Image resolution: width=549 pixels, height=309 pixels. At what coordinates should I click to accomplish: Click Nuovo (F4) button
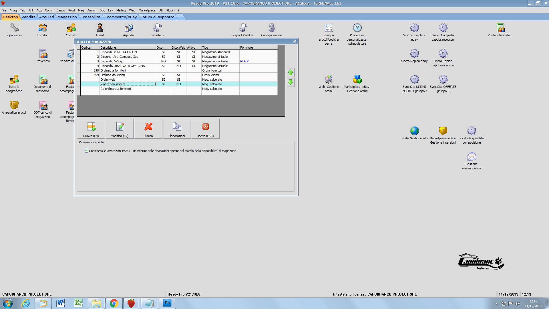point(91,129)
